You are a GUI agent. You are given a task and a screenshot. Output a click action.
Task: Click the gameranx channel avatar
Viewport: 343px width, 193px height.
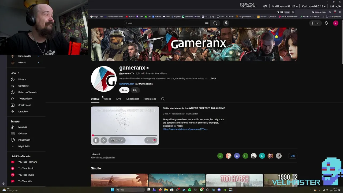(x=104, y=79)
